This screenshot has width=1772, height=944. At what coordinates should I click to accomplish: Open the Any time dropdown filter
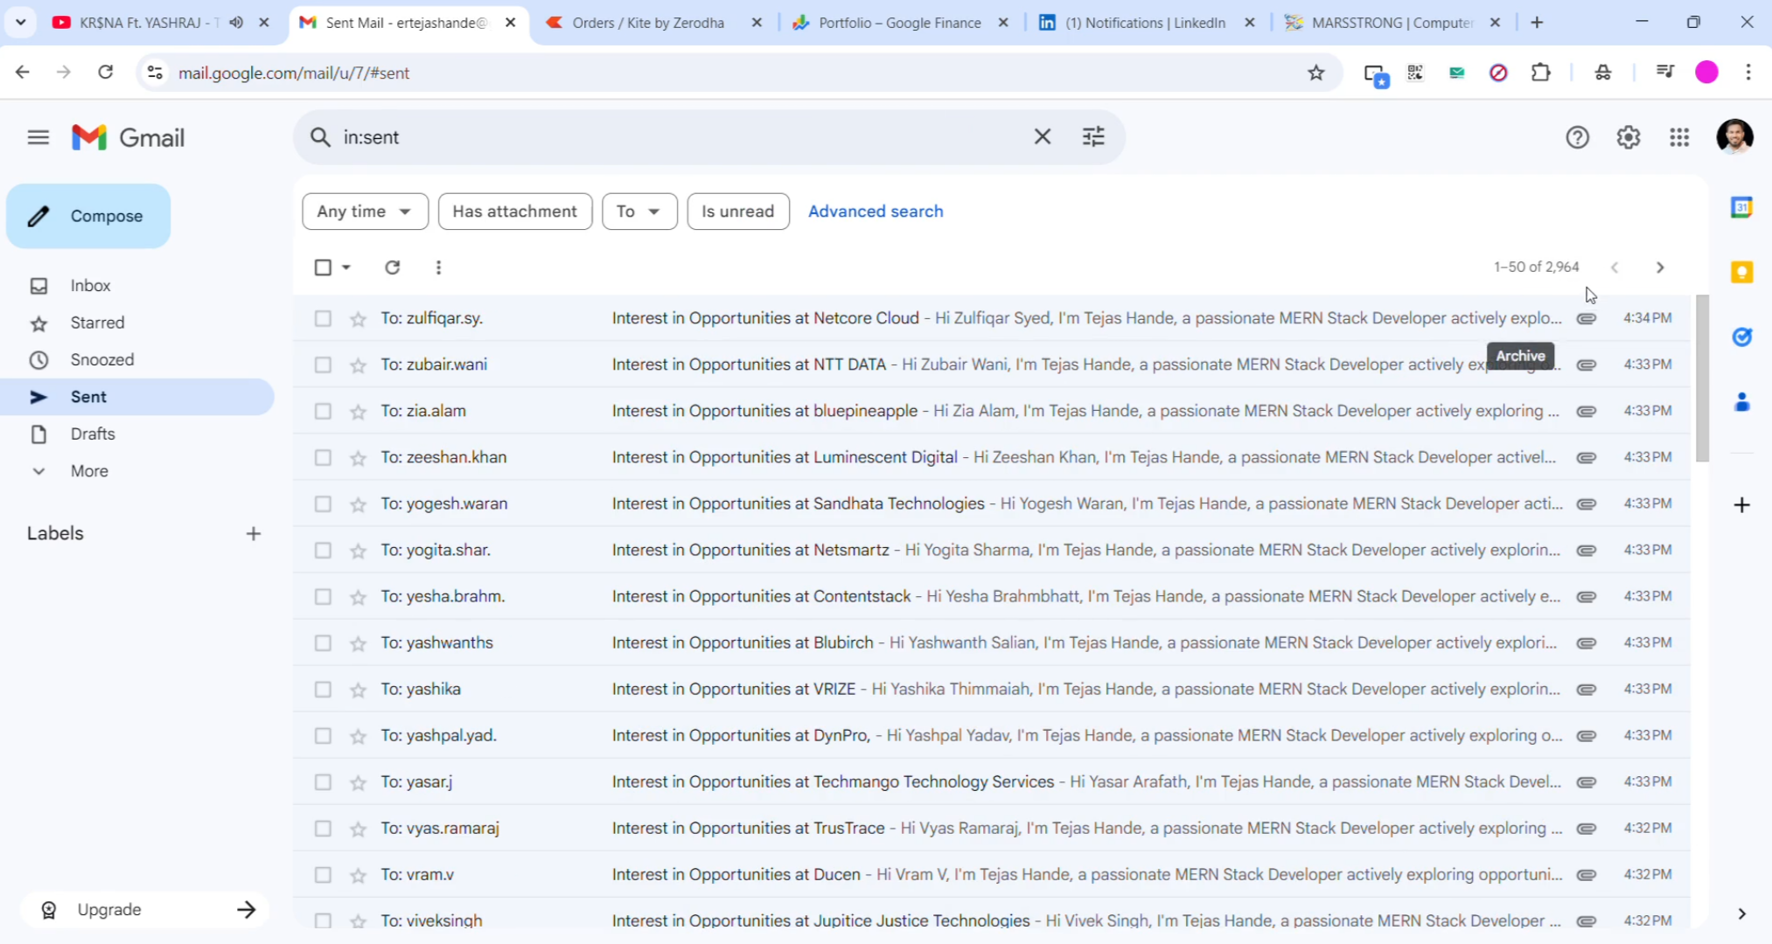(x=365, y=212)
